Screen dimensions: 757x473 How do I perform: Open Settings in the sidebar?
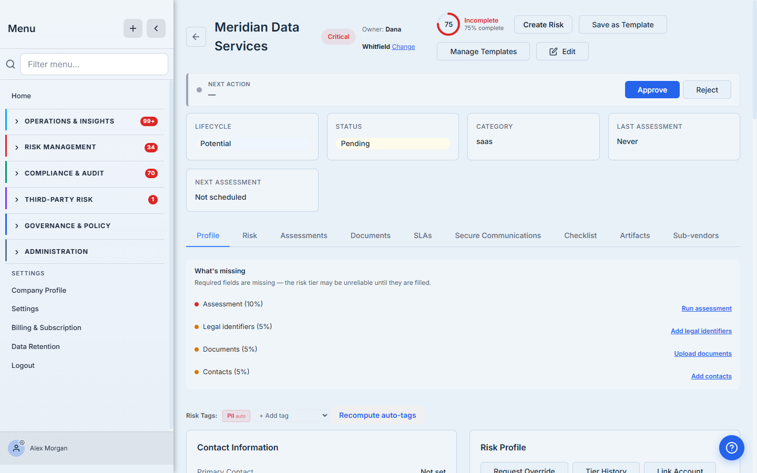25,309
